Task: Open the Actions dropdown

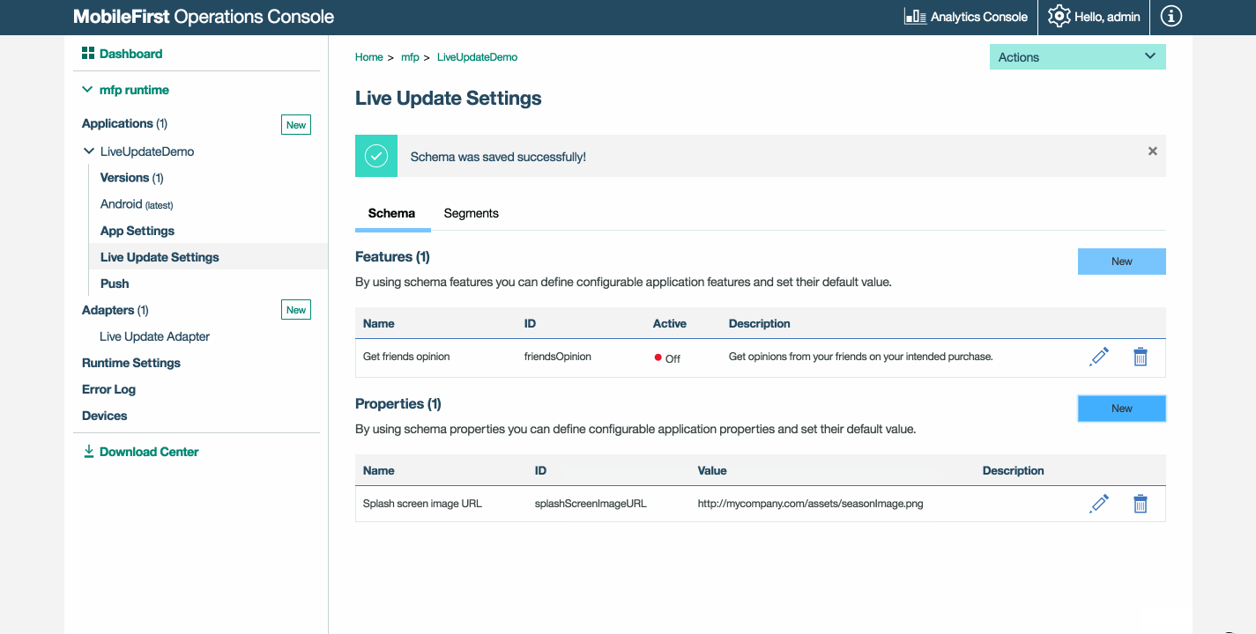Action: 1078,57
